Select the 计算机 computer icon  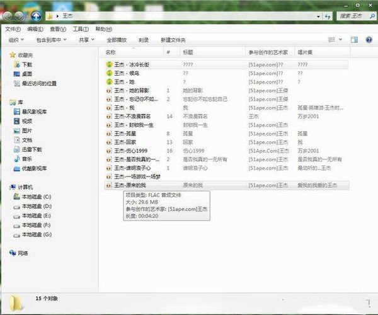tap(13, 187)
